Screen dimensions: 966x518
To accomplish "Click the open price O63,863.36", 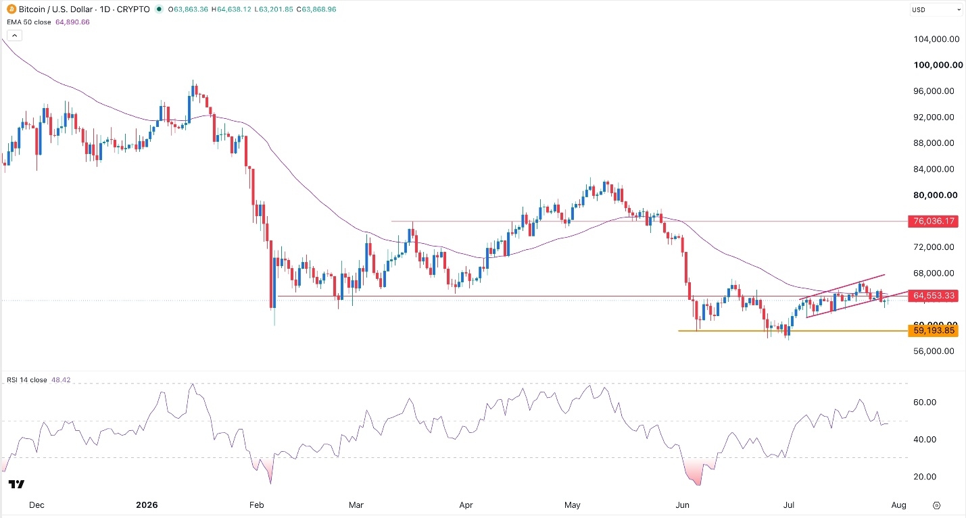I will (188, 9).
